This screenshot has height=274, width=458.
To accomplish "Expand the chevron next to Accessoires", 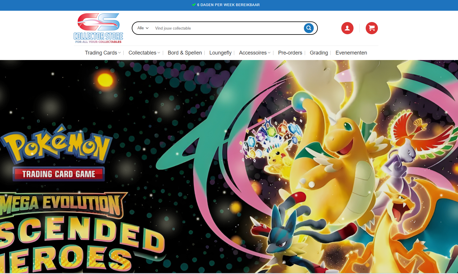I will 269,53.
